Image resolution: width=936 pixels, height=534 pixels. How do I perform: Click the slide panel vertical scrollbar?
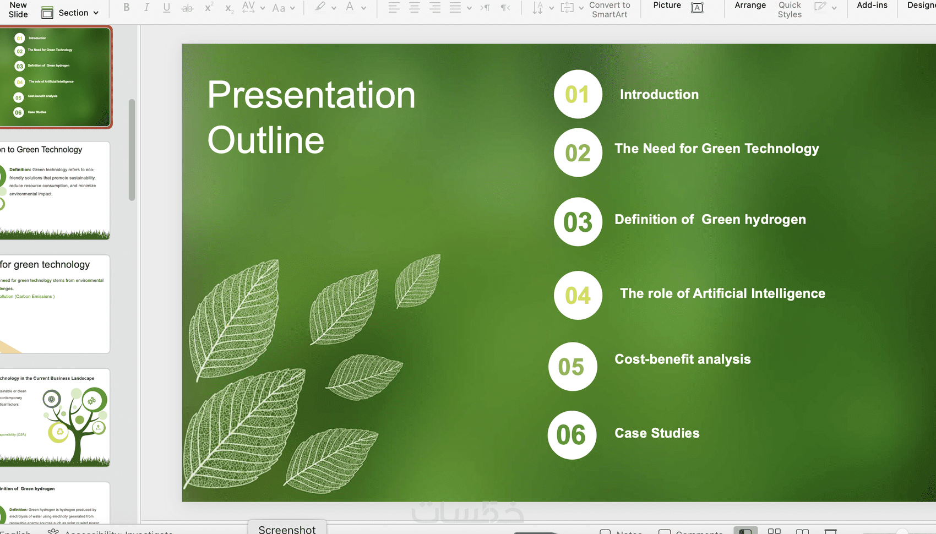click(x=132, y=150)
